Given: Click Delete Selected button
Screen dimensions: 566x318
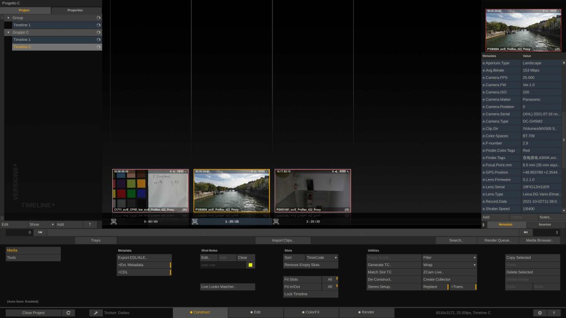Looking at the screenshot, I should coord(532,272).
